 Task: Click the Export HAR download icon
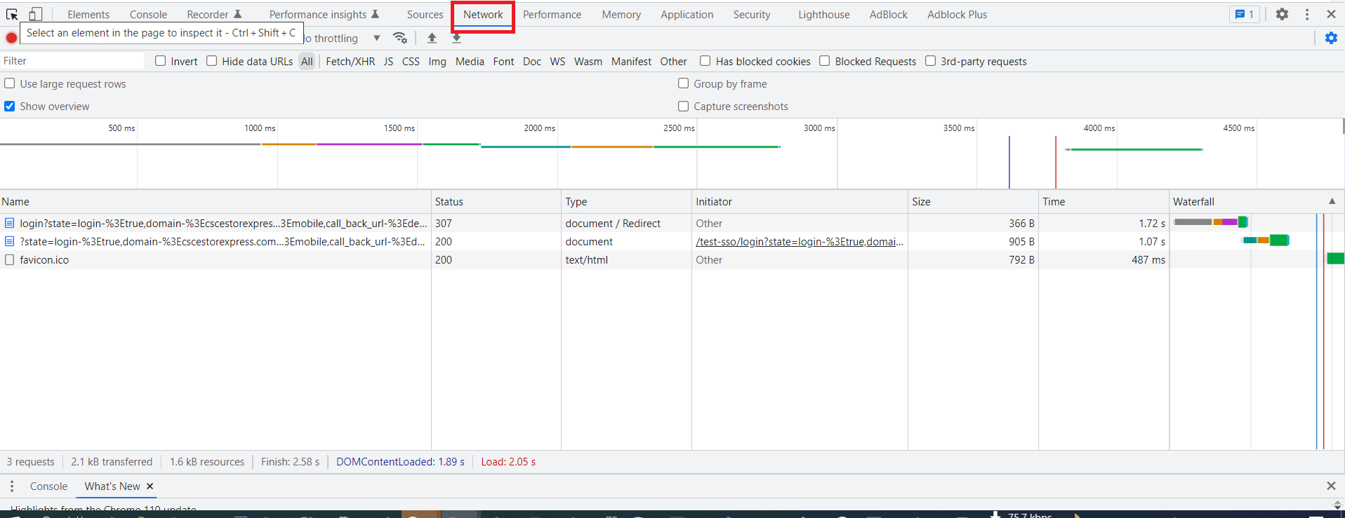point(456,38)
